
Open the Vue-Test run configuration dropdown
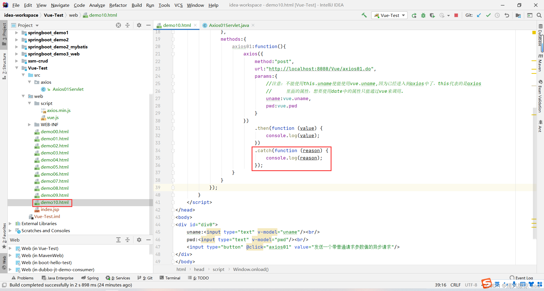pos(390,15)
